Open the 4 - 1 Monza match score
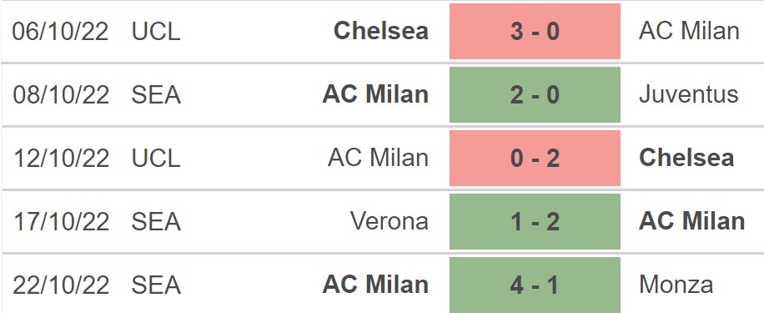The image size is (764, 313). pos(535,285)
